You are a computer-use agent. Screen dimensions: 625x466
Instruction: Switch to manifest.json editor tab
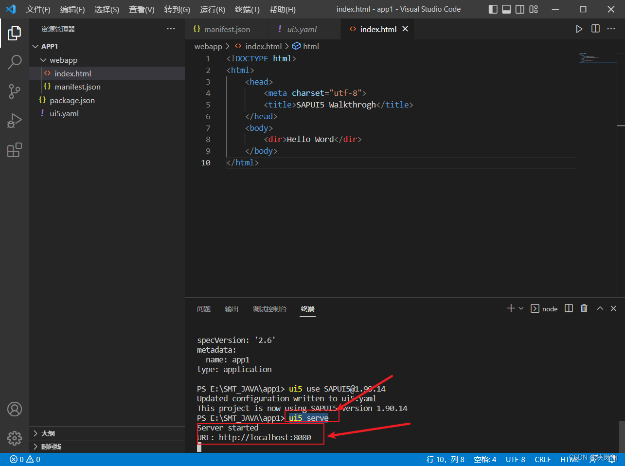click(x=227, y=29)
